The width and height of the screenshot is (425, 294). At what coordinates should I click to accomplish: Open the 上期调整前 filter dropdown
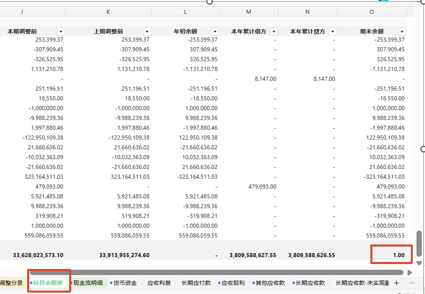(x=147, y=31)
